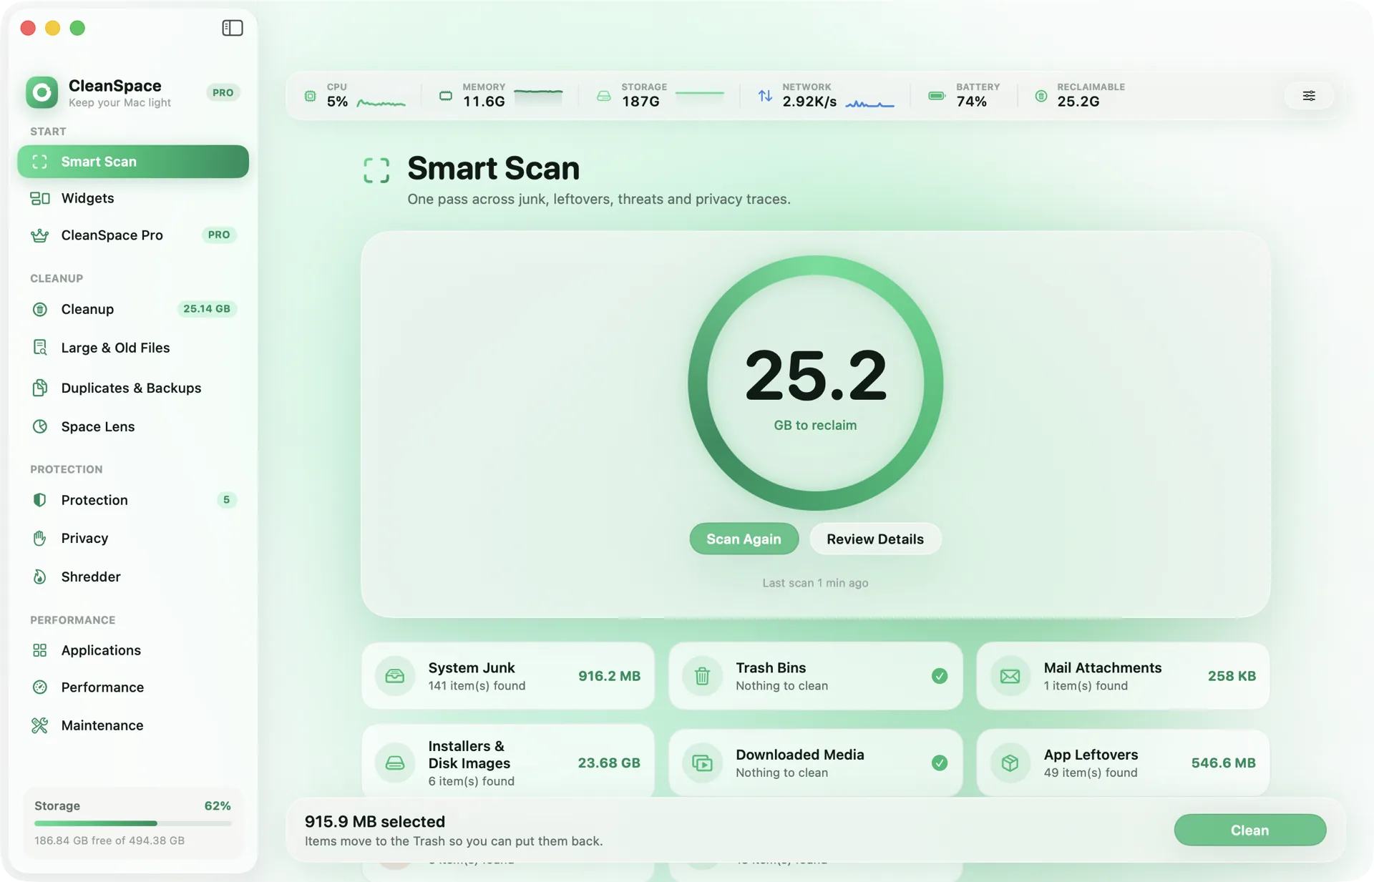Click the Applications grid icon

coord(40,650)
